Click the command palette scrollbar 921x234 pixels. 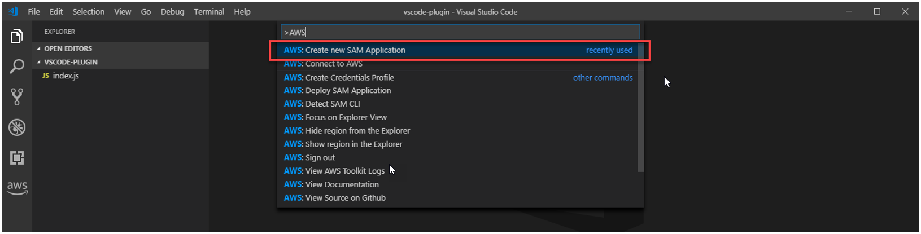pos(640,107)
